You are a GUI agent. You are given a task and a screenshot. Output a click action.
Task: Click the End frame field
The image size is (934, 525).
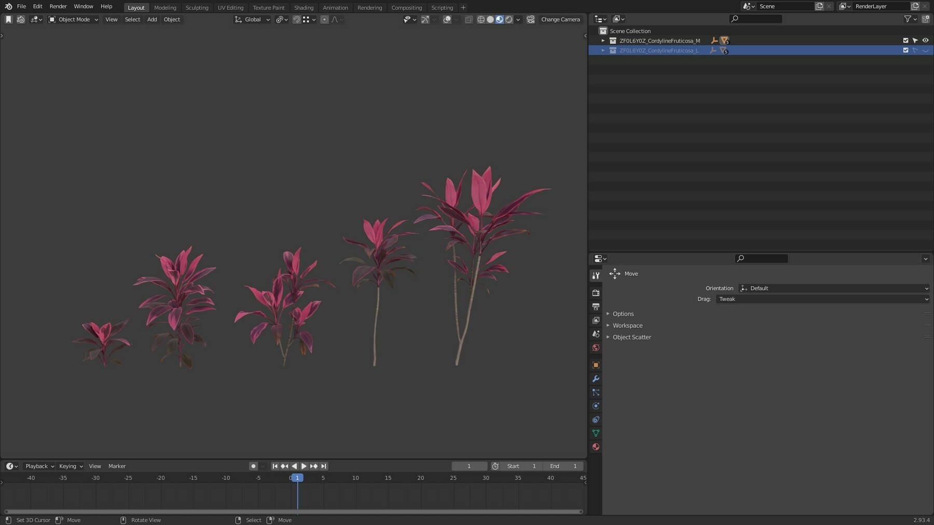563,466
